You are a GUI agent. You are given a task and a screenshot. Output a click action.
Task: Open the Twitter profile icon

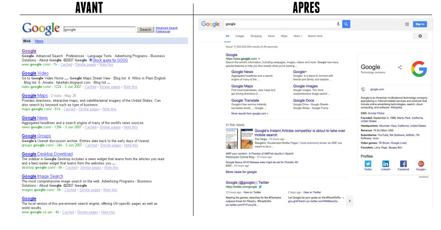[x=368, y=164]
